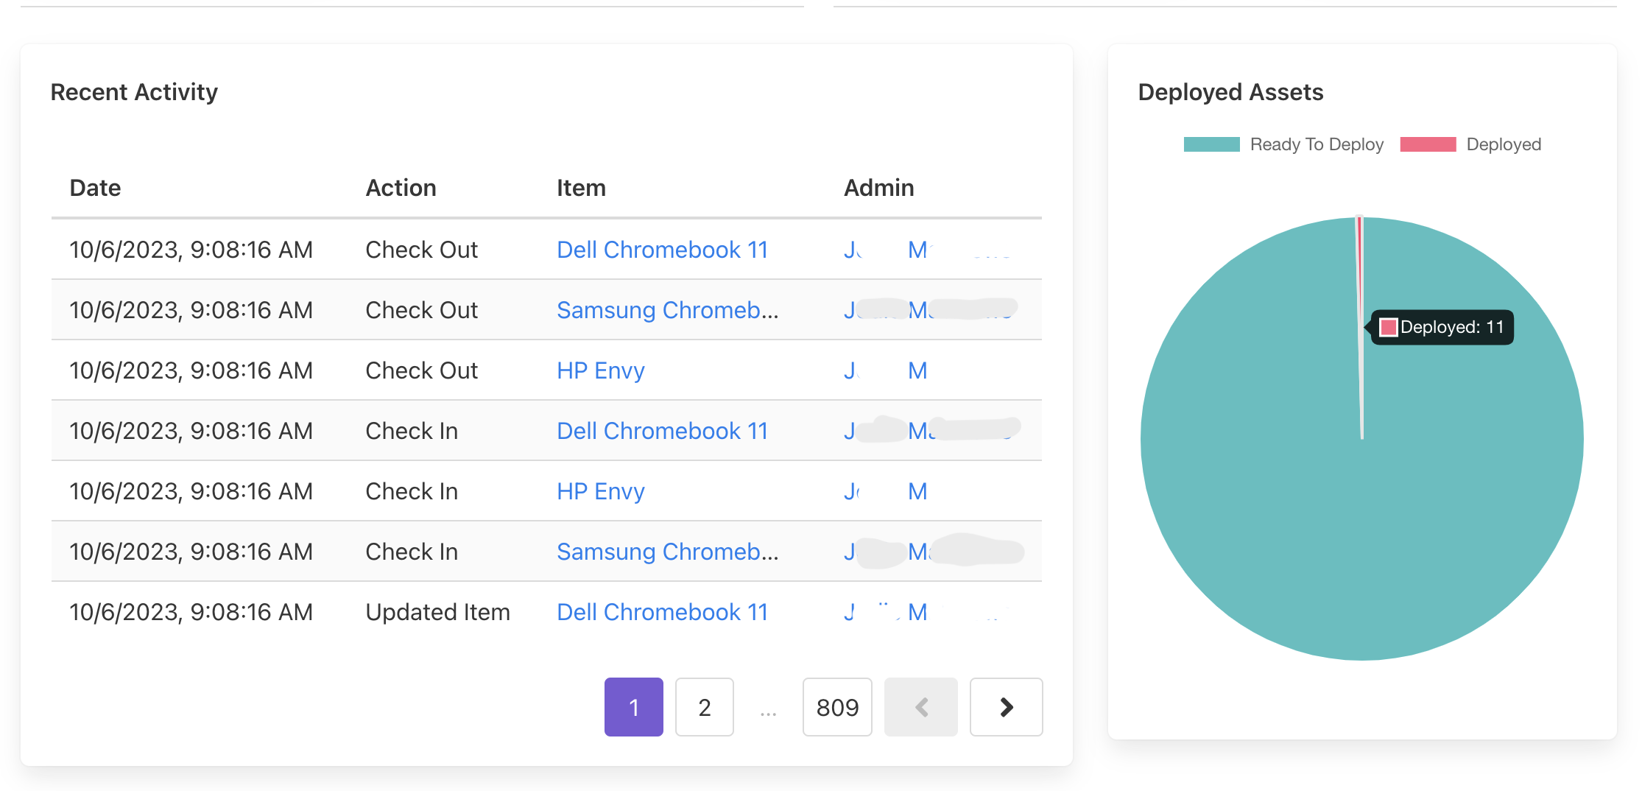1642x791 pixels.
Task: Go to next page using right chevron
Action: click(x=1006, y=707)
